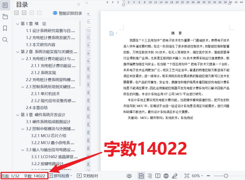Toggle eye-protection mode icon
The height and width of the screenshot is (180, 245).
point(129,176)
